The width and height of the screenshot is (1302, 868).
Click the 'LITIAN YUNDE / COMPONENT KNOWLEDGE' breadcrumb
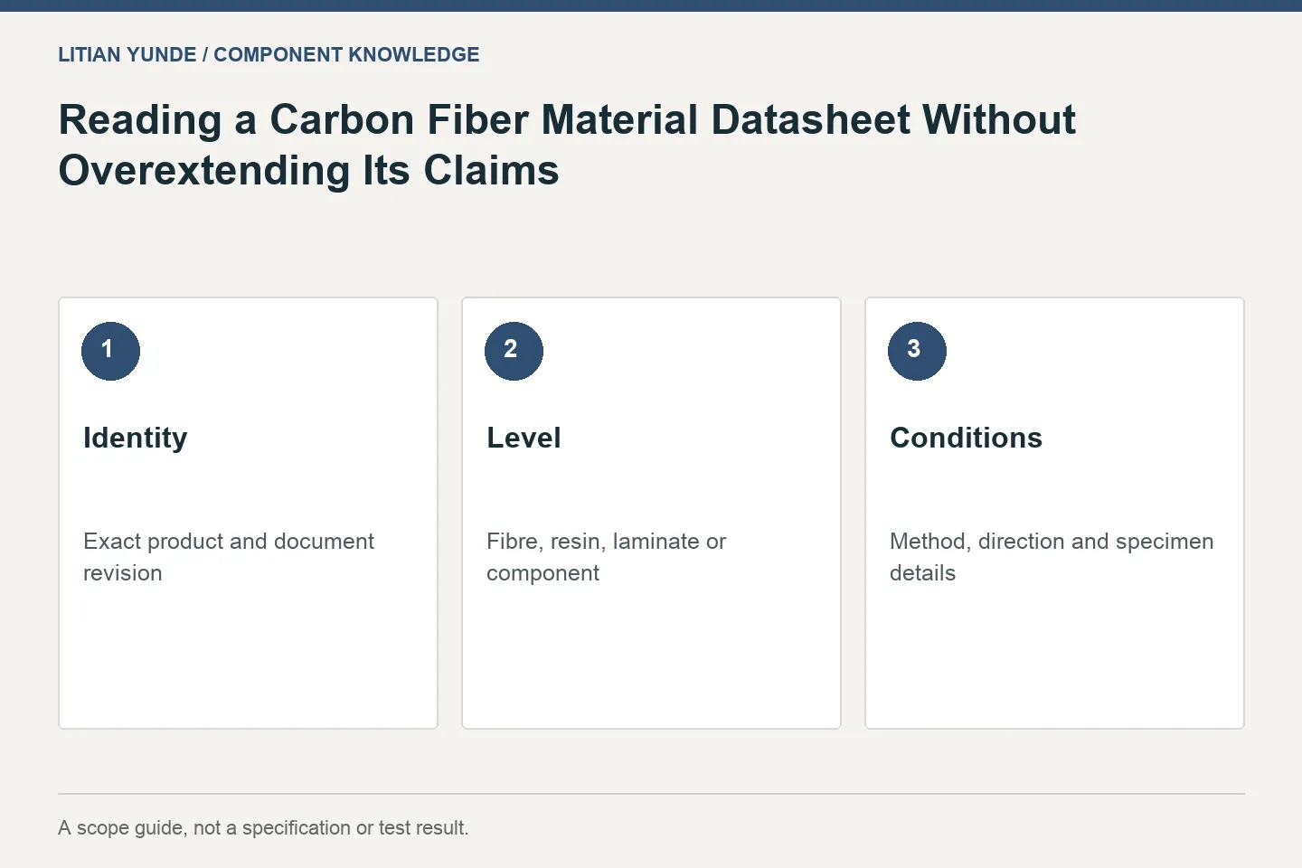tap(269, 54)
